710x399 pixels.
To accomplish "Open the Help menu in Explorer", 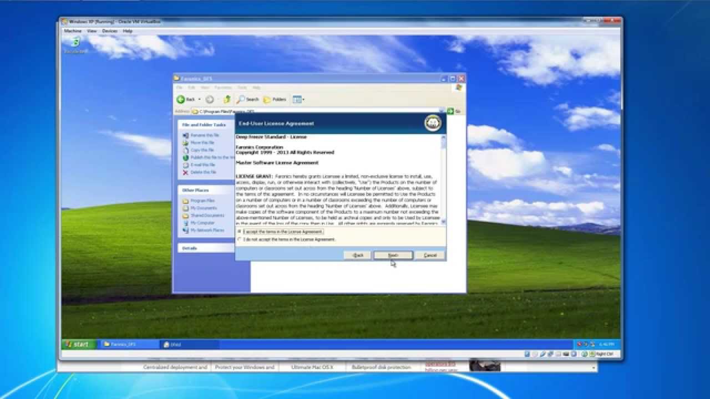I will 256,88.
